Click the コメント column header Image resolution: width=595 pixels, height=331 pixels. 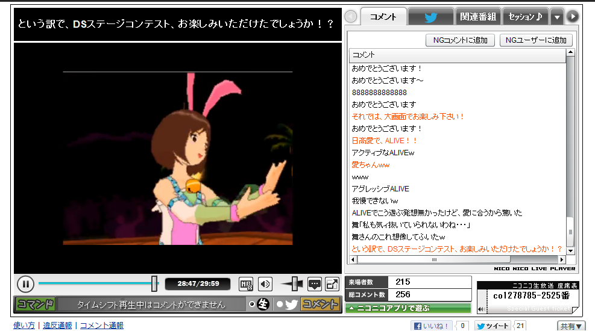(458, 55)
